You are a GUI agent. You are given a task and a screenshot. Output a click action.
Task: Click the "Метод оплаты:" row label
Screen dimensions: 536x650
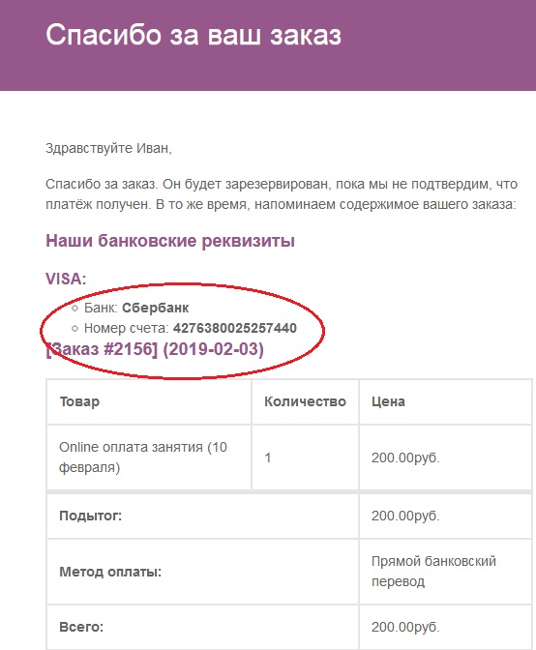110,572
